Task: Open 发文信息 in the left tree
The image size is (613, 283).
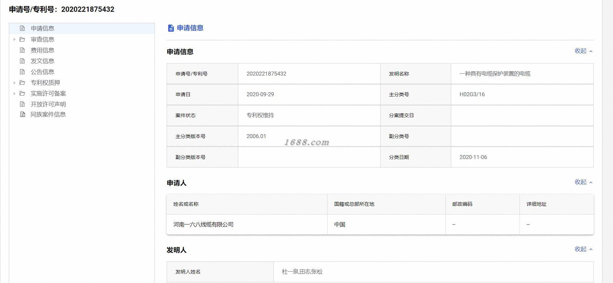Action: (42, 61)
